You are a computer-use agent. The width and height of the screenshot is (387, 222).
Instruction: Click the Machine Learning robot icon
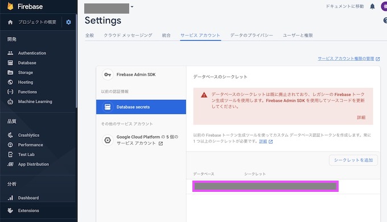[10, 102]
